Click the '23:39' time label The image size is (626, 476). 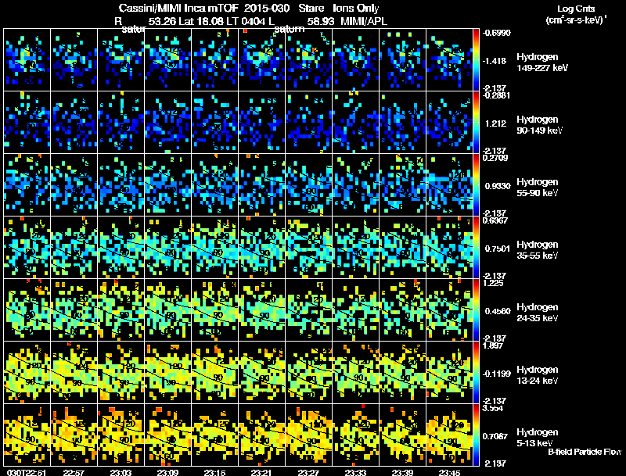(402, 472)
